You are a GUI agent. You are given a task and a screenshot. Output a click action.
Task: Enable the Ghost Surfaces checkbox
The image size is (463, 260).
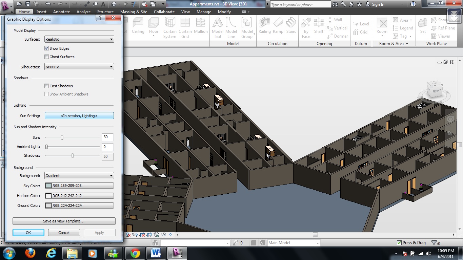[47, 57]
